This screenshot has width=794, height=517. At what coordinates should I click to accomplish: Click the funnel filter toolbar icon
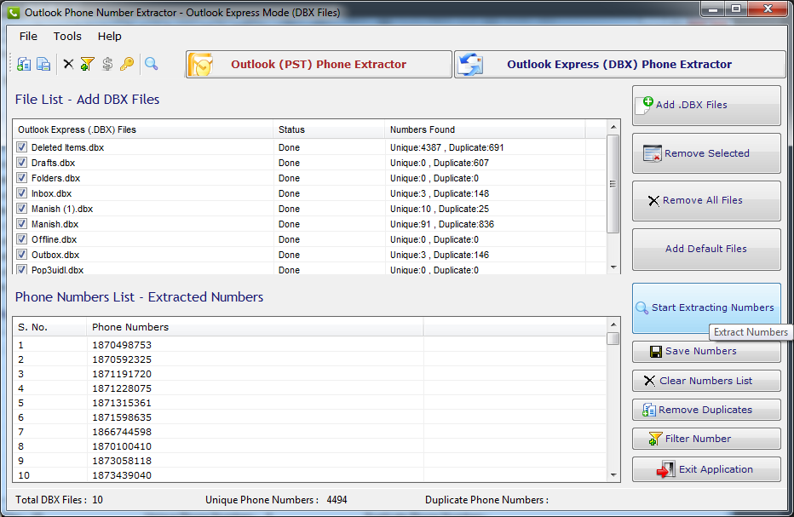point(87,64)
